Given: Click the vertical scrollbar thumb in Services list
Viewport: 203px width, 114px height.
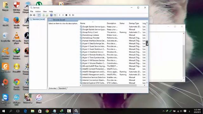Looking at the screenshot, I should (x=147, y=43).
